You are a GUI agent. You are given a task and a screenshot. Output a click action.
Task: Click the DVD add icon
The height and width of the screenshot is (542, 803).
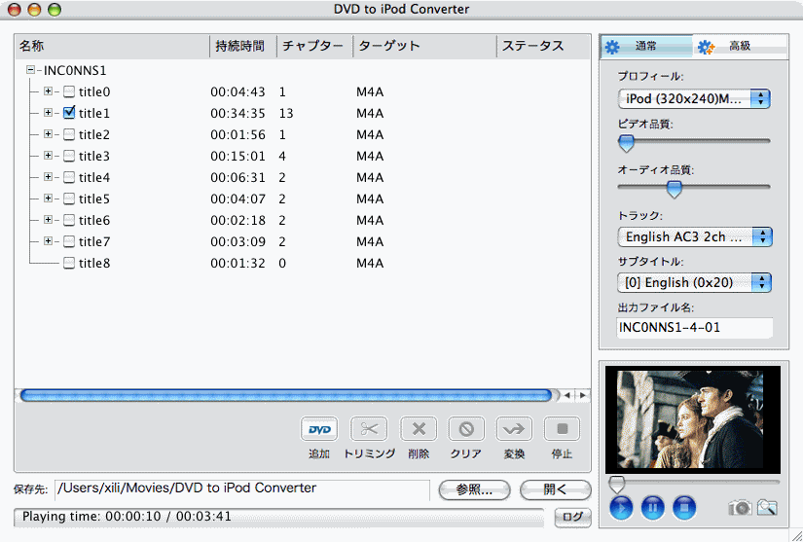pyautogui.click(x=318, y=429)
